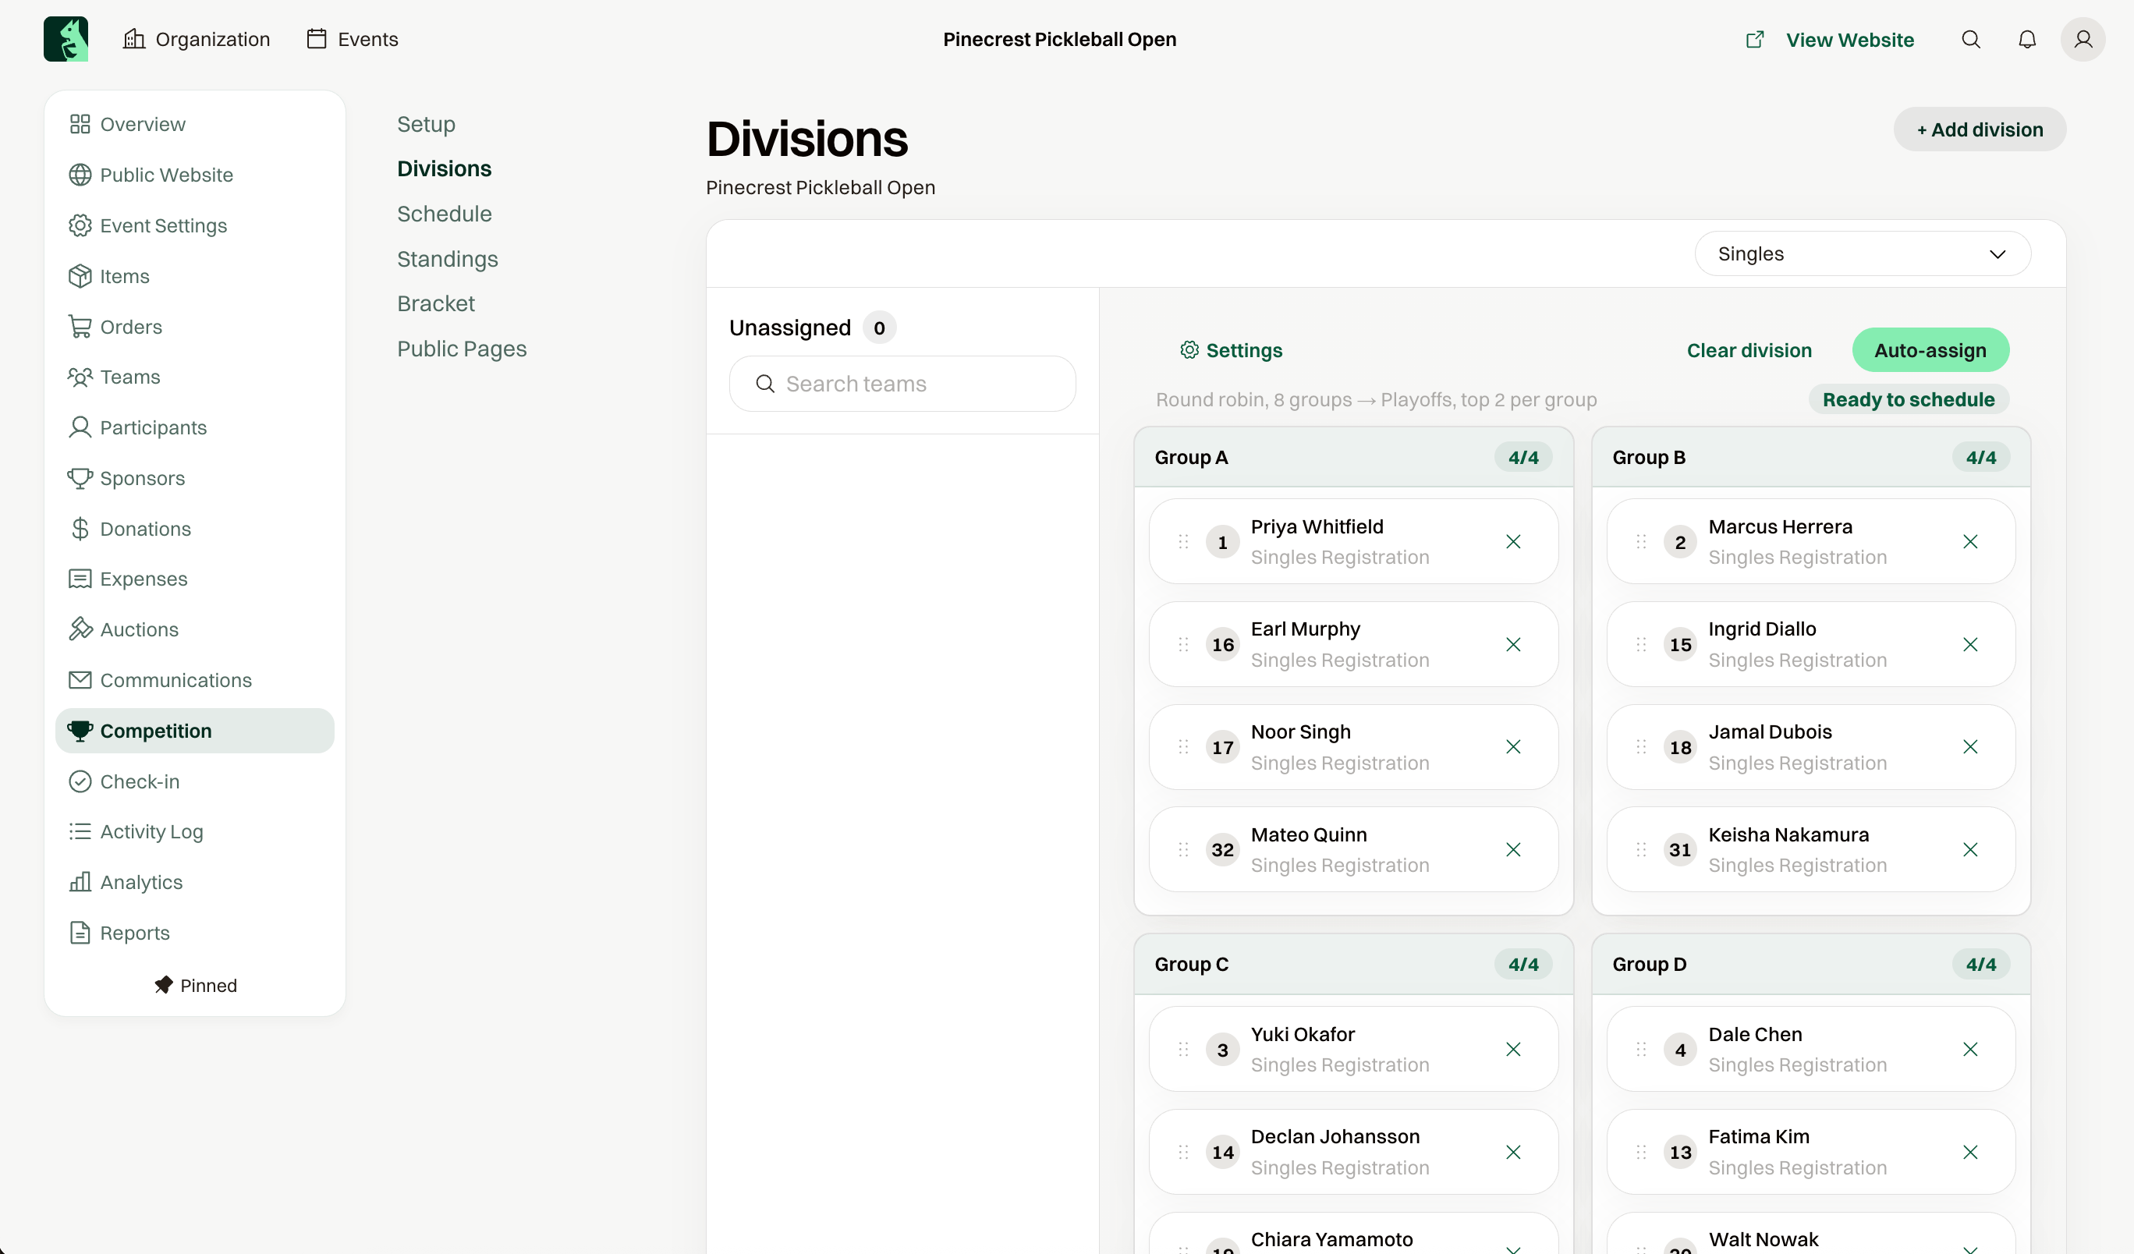
Task: Remove Priya Whitfield from Group A
Action: coord(1513,542)
